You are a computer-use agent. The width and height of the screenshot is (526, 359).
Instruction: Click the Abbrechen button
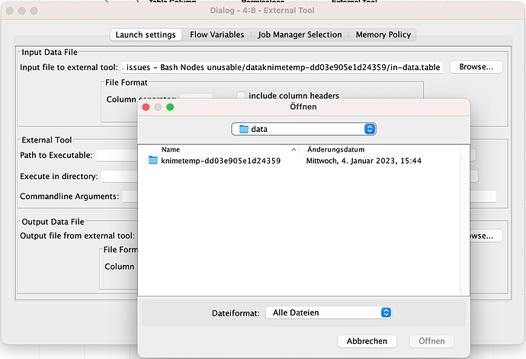coord(367,341)
